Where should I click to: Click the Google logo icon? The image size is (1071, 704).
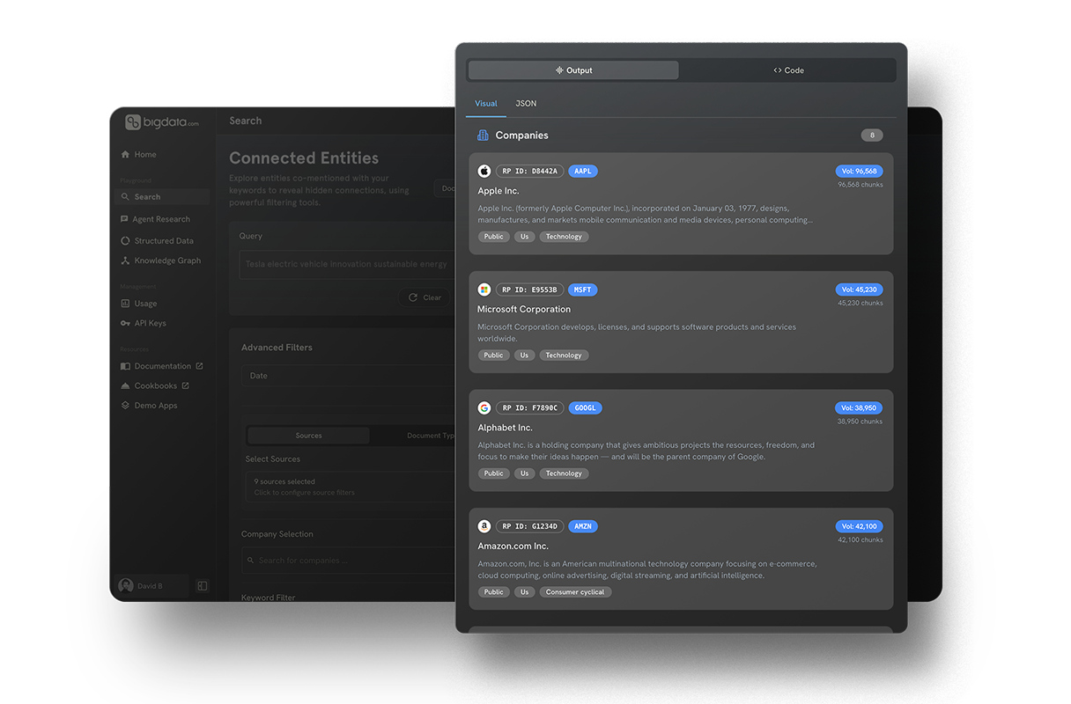pyautogui.click(x=484, y=408)
